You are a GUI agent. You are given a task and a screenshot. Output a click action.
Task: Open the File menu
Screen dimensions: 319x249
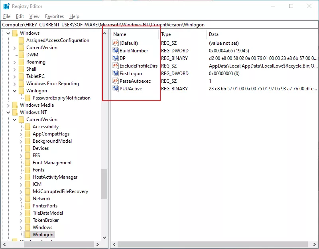pyautogui.click(x=7, y=16)
